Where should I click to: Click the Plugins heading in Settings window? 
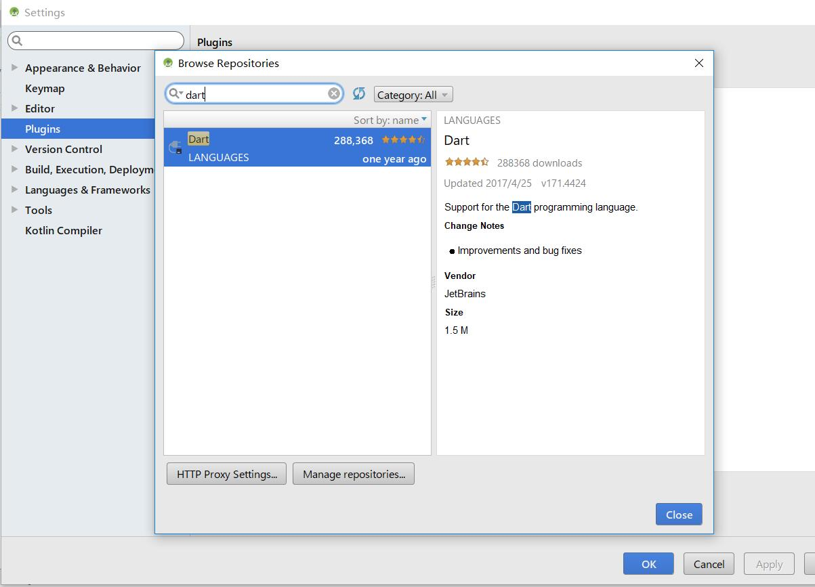(215, 42)
